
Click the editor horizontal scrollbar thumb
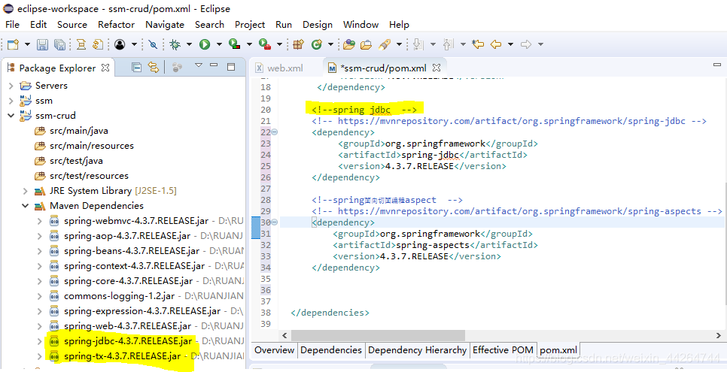378,335
